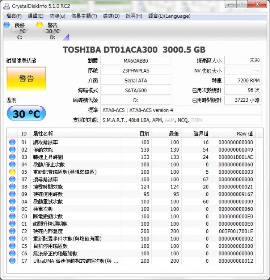Click the yellow 警告 health status button
The height and width of the screenshot is (280, 270).
[26, 78]
